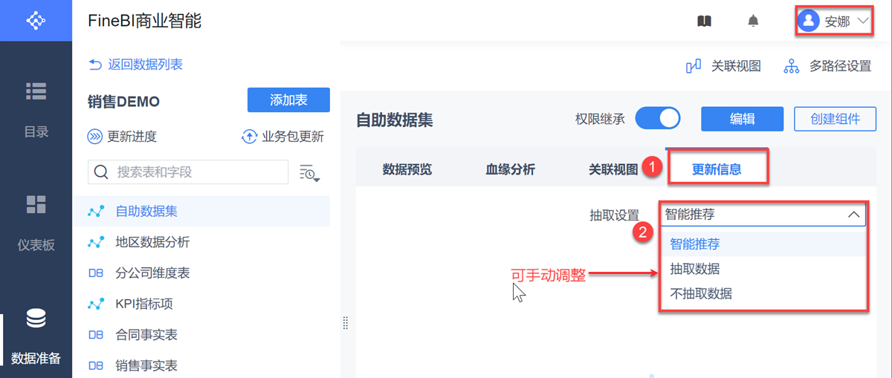Switch to the 数据预览 tab
Viewport: 892px width, 378px height.
(407, 169)
